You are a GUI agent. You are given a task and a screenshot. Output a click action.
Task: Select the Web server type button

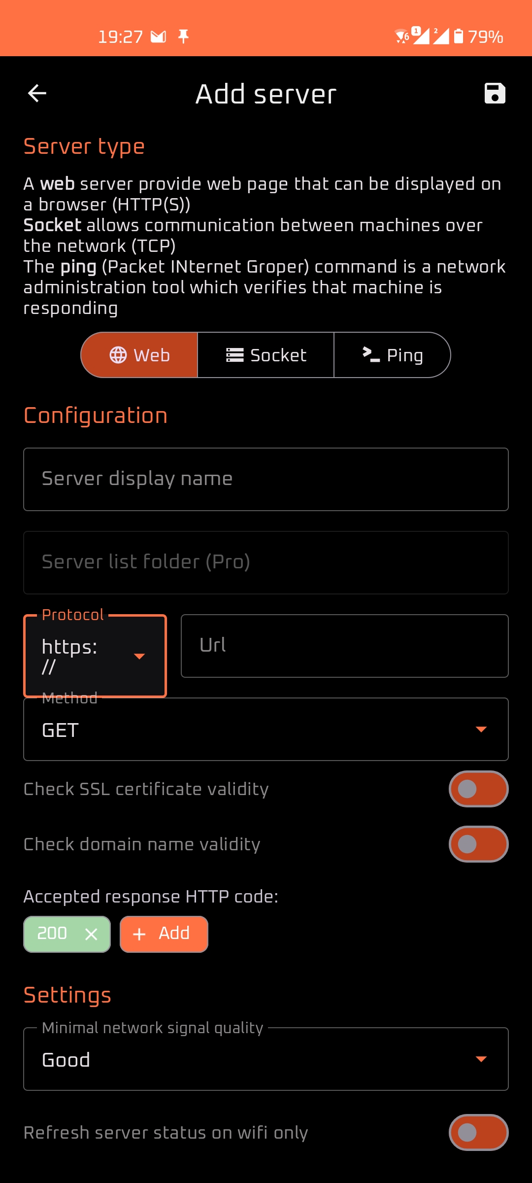click(139, 354)
